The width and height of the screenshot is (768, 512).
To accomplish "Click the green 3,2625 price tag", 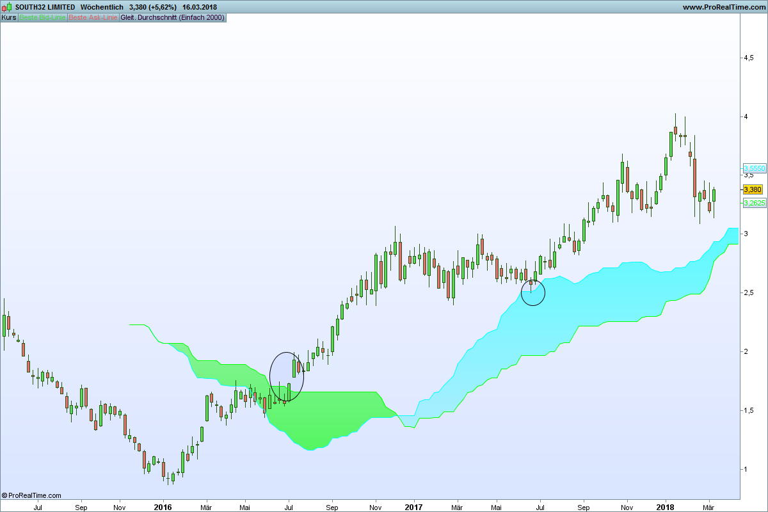I will click(x=754, y=203).
